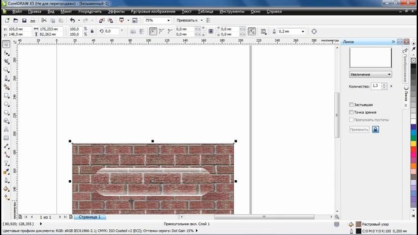The height and width of the screenshot is (235, 418).
Task: Select the Zoom tool in the toolbox
Action: [7, 70]
